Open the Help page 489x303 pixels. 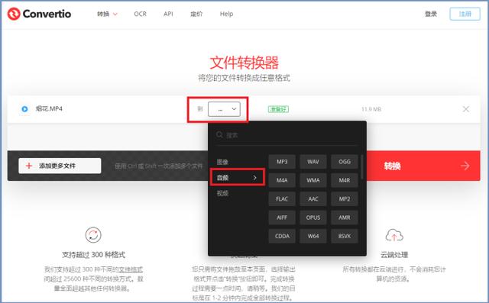(226, 14)
